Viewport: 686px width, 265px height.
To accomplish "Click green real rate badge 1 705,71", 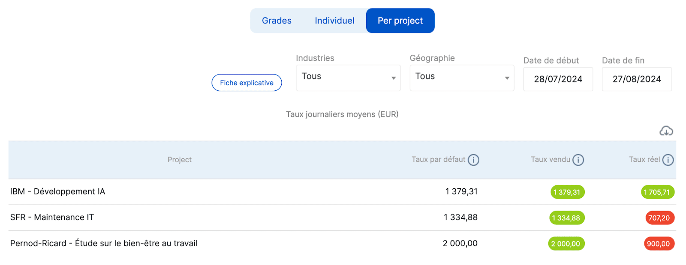I will 658,192.
